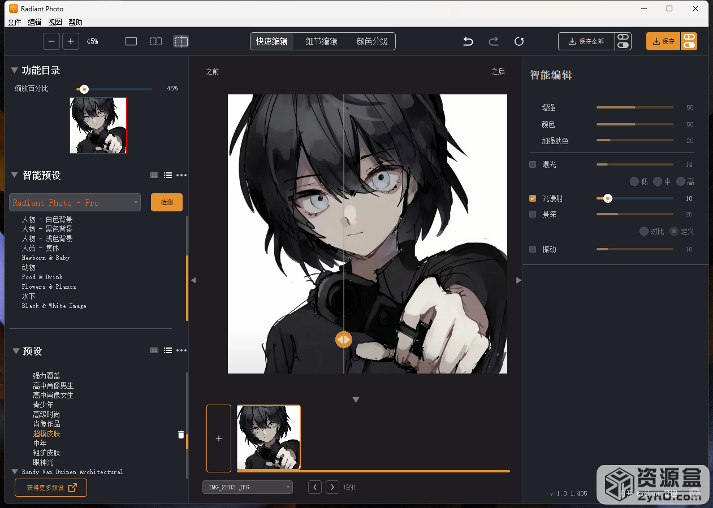The image size is (713, 508).
Task: Zoom in with the plus button
Action: tap(71, 41)
